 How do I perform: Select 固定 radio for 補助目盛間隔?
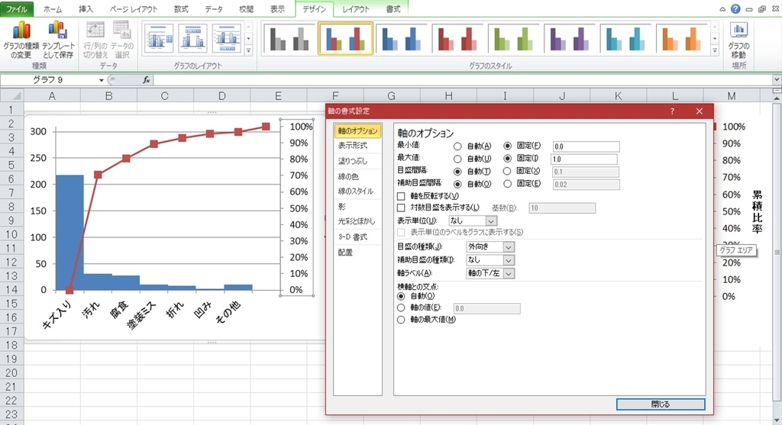pyautogui.click(x=507, y=184)
